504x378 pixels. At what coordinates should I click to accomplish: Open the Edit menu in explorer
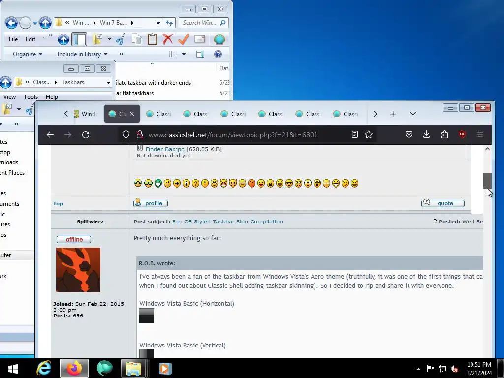(x=31, y=39)
